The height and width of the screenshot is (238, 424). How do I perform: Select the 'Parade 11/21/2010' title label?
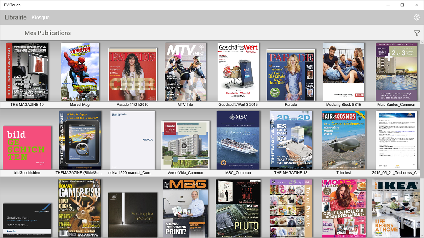click(x=132, y=105)
